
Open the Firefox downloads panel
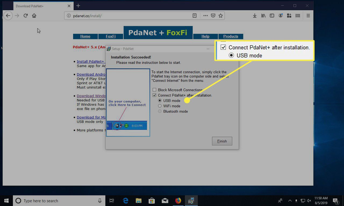pos(255,16)
